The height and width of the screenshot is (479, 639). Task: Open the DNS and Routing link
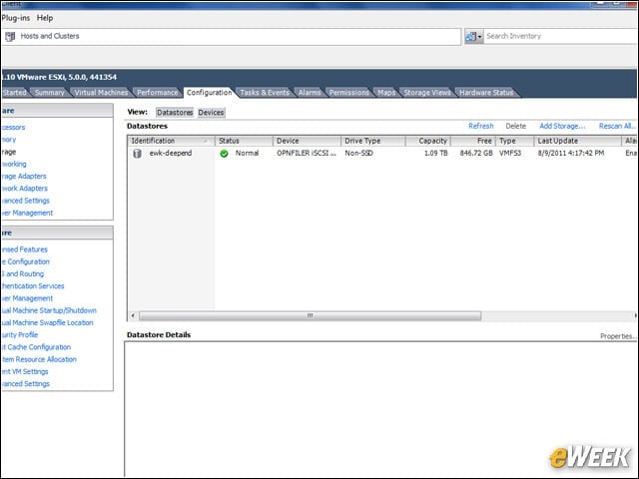tap(22, 273)
